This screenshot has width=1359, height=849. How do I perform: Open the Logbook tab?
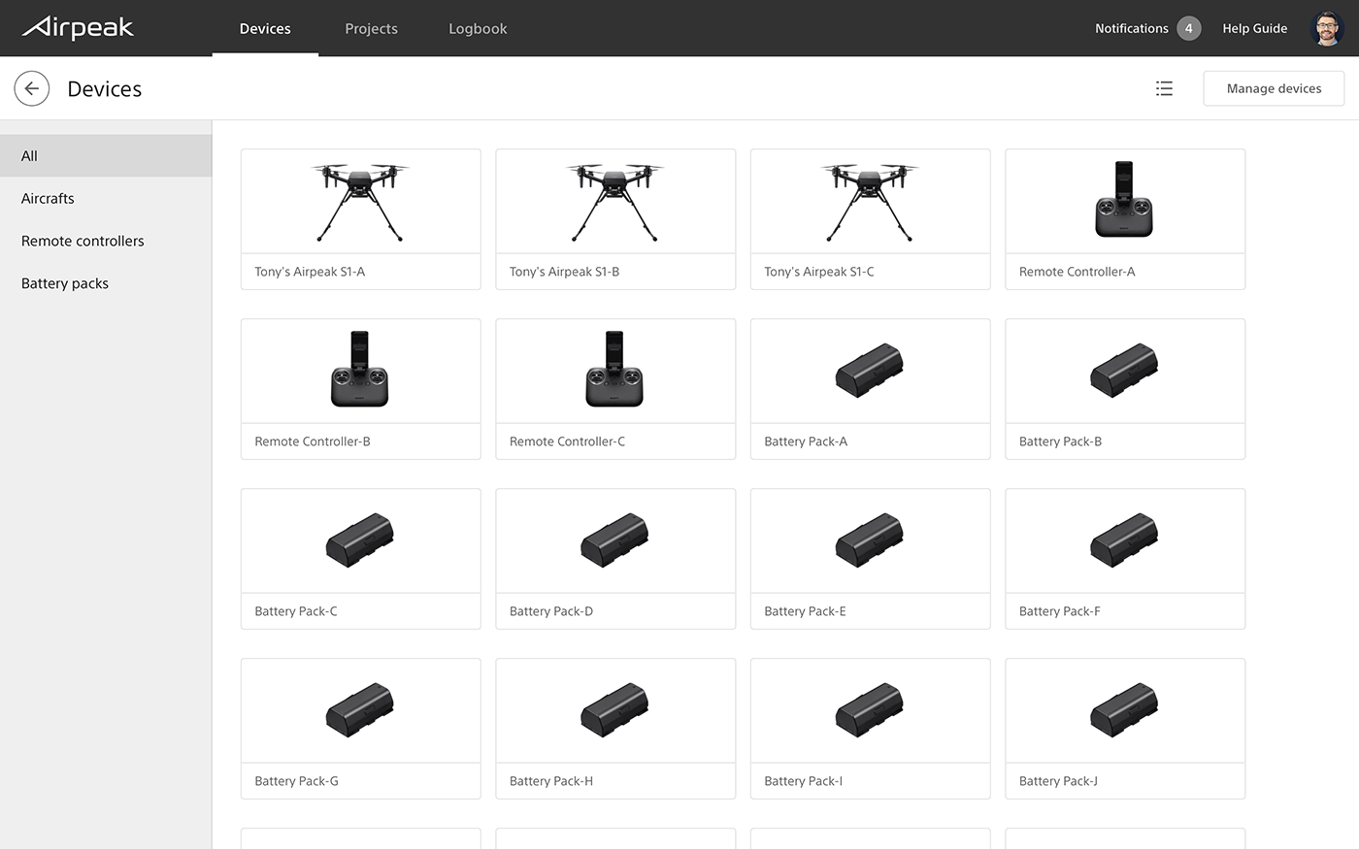coord(478,29)
